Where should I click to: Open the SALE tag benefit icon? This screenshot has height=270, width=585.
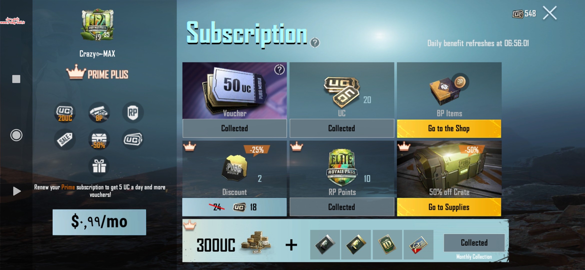tap(65, 139)
